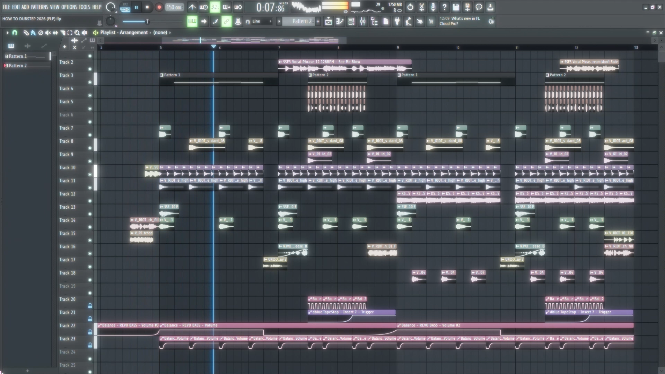Open the Mixer view
The width and height of the screenshot is (665, 374).
[362, 21]
